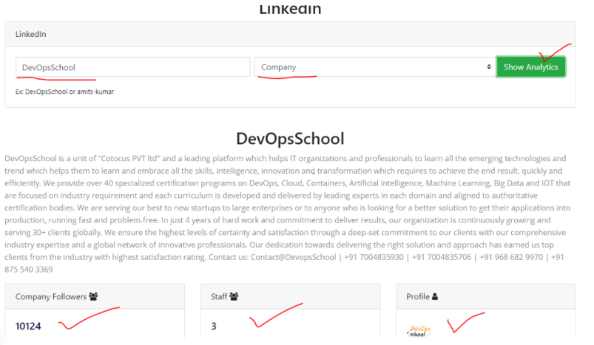Click the LinkedIn panel header label

tap(30, 34)
